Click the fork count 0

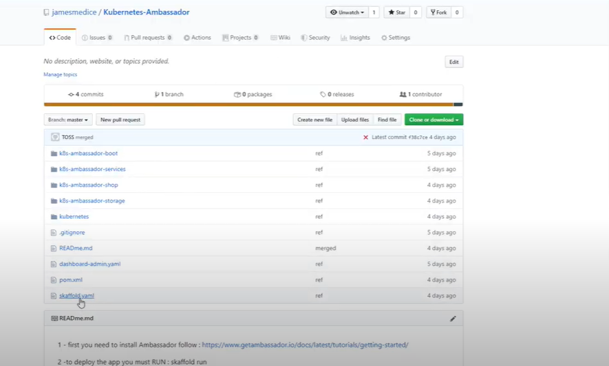click(457, 12)
